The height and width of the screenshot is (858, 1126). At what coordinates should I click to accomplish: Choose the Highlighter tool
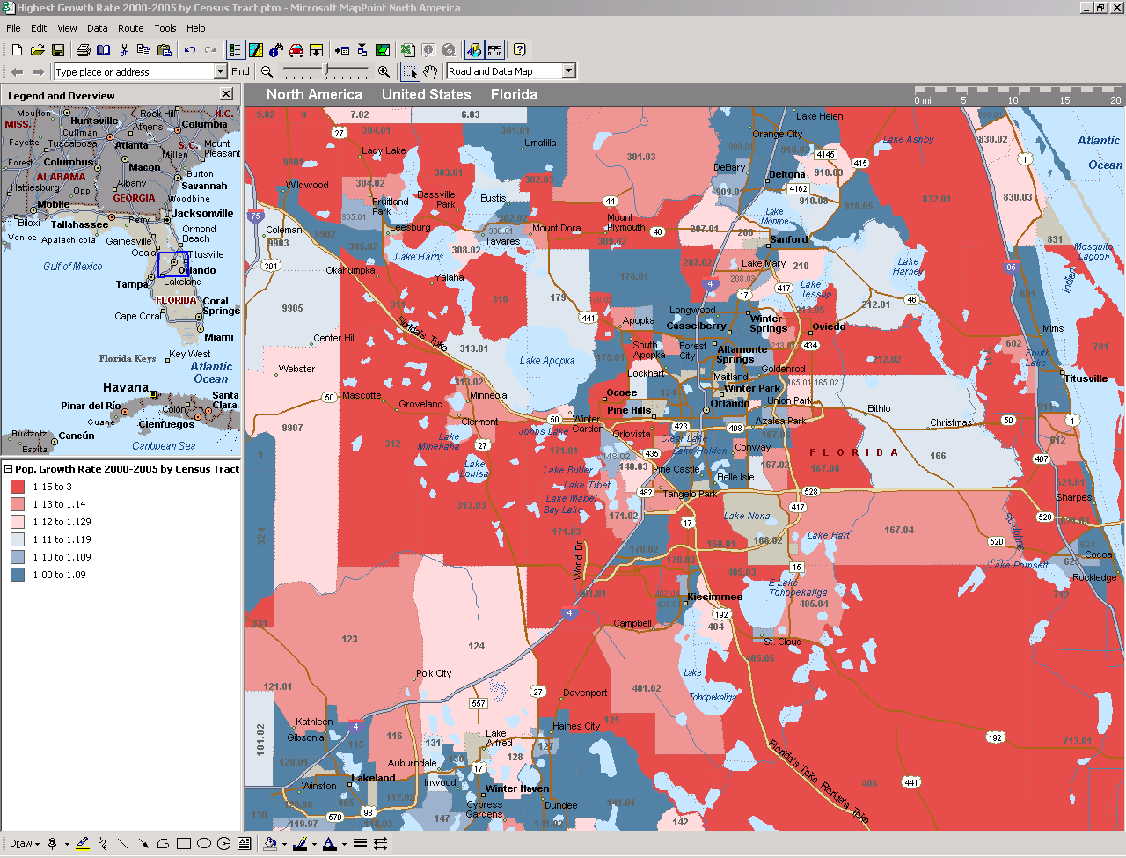point(83,843)
